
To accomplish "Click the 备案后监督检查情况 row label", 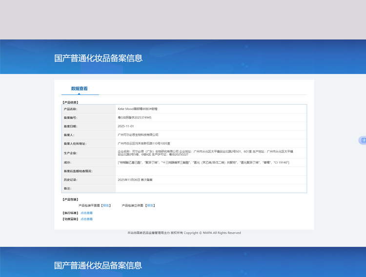I will click(x=78, y=171).
